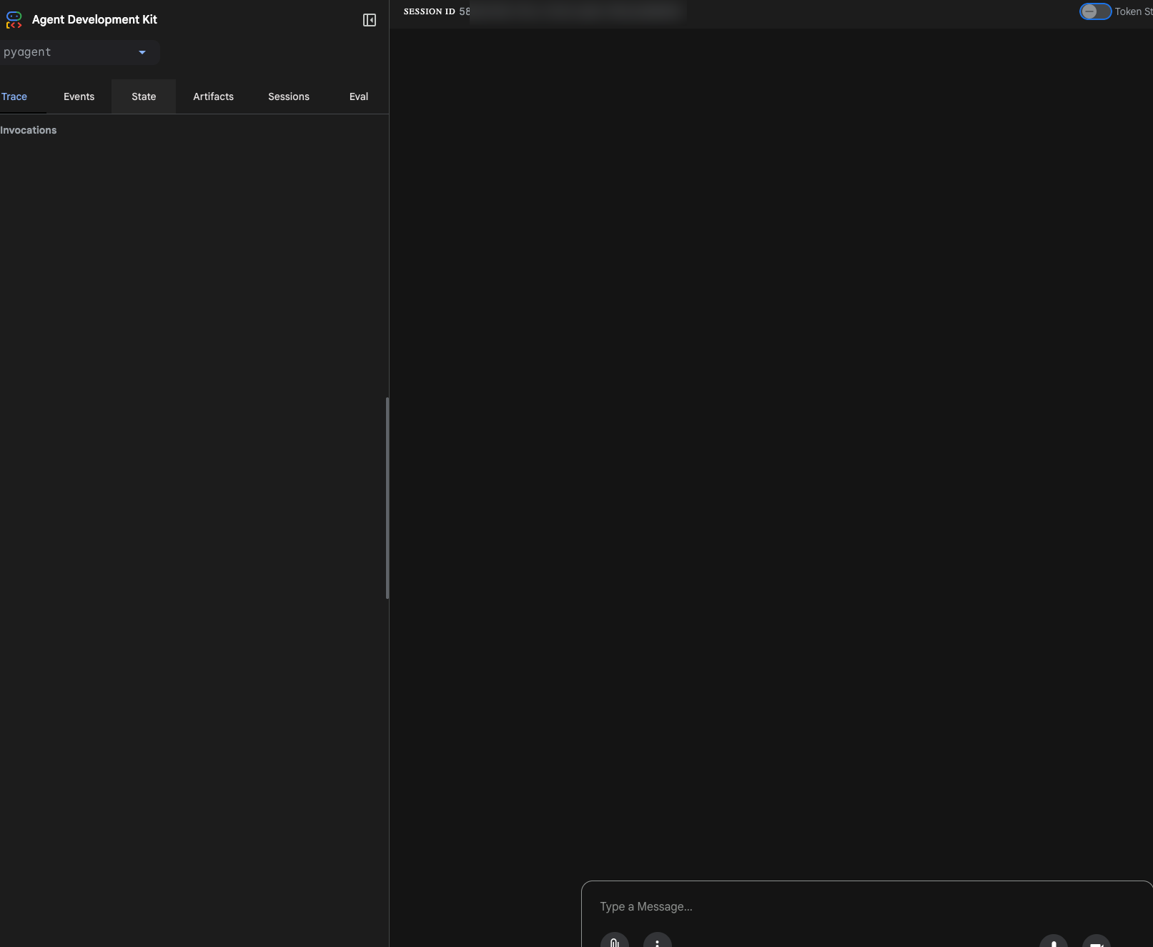Select the Sessions tab

[289, 96]
